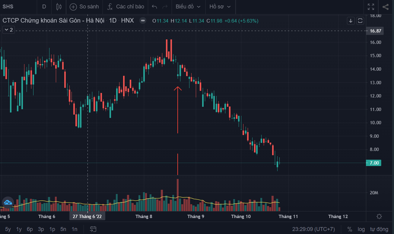394x234 pixels.
Task: Expand the collapsed indicators legend showing 2
Action: point(8,30)
